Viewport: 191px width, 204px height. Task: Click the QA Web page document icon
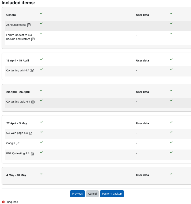click(31, 133)
